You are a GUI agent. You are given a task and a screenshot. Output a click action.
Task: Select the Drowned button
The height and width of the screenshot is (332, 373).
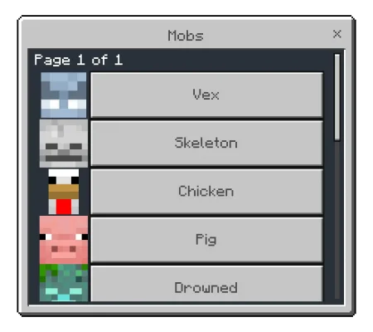coord(206,284)
